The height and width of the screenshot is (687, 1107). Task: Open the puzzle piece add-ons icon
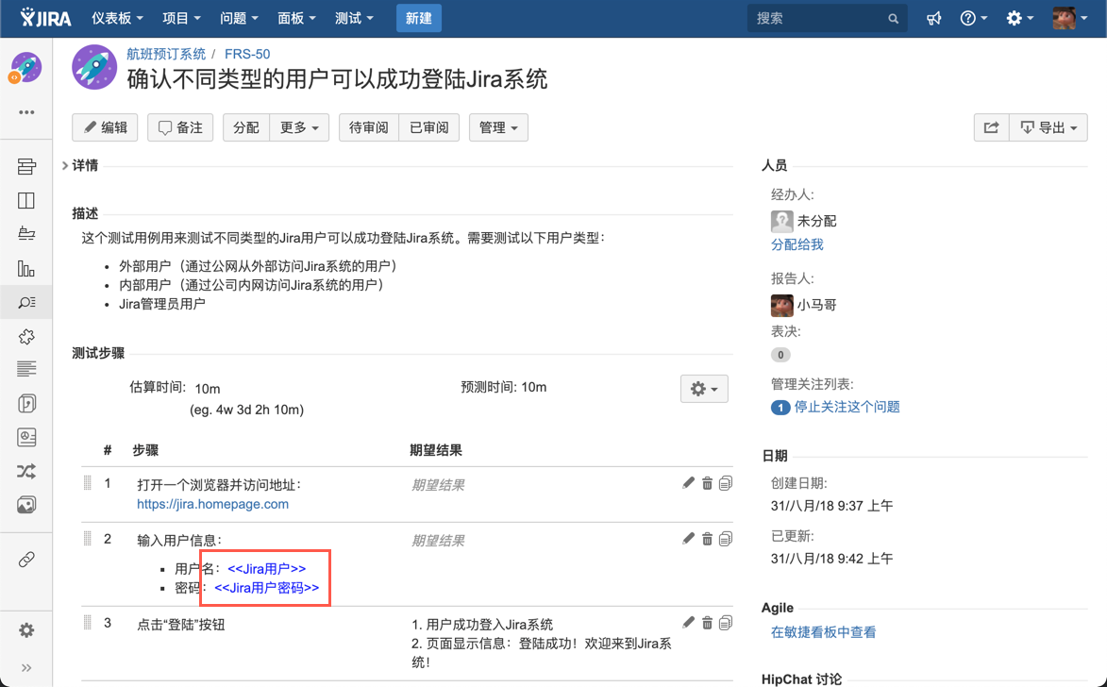pyautogui.click(x=26, y=336)
